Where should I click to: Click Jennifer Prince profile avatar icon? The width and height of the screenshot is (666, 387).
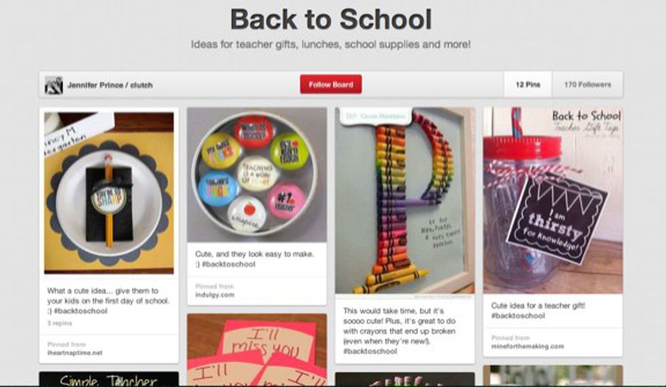point(54,85)
